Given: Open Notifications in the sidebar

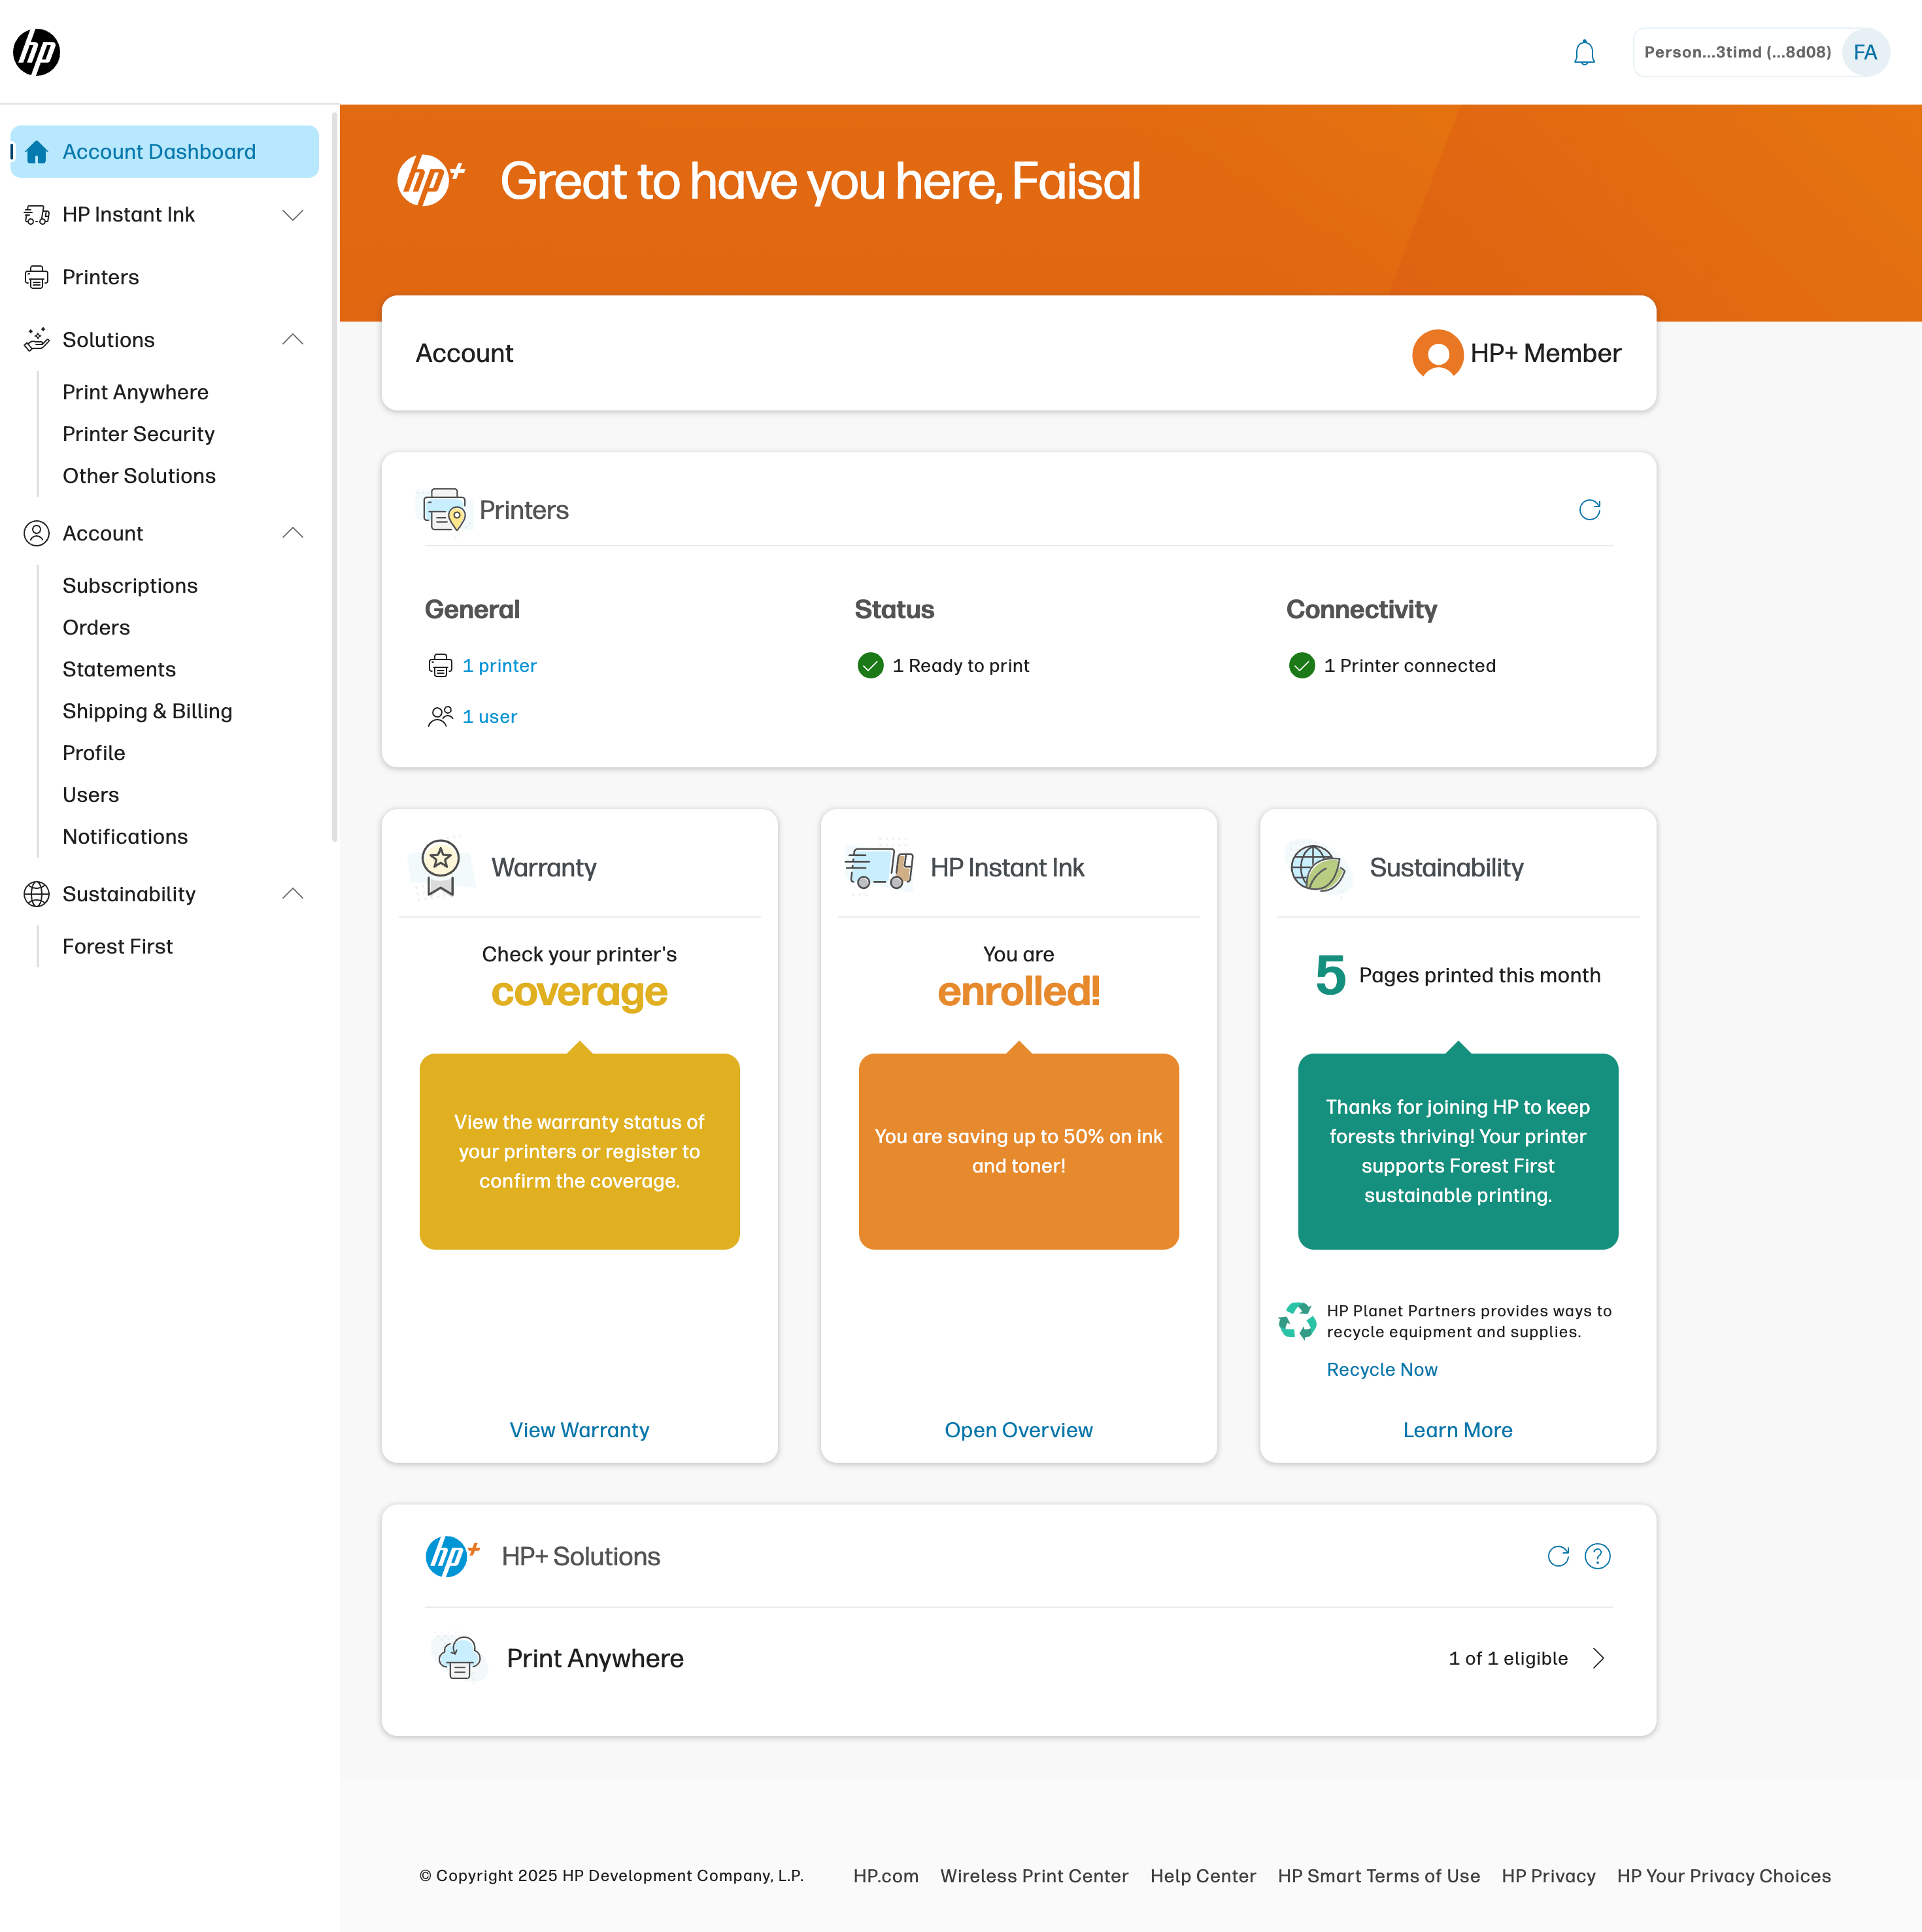Looking at the screenshot, I should (125, 837).
